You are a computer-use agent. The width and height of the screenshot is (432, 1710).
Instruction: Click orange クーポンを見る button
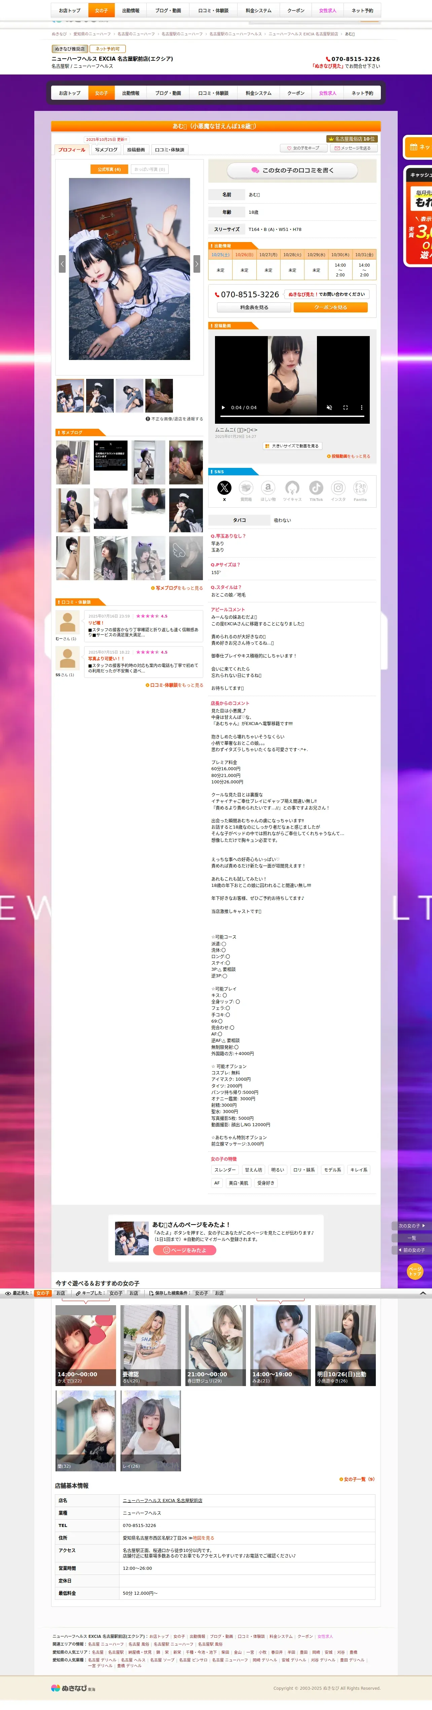[x=330, y=307]
